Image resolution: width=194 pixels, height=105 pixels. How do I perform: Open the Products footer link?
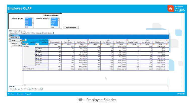tap(11, 94)
